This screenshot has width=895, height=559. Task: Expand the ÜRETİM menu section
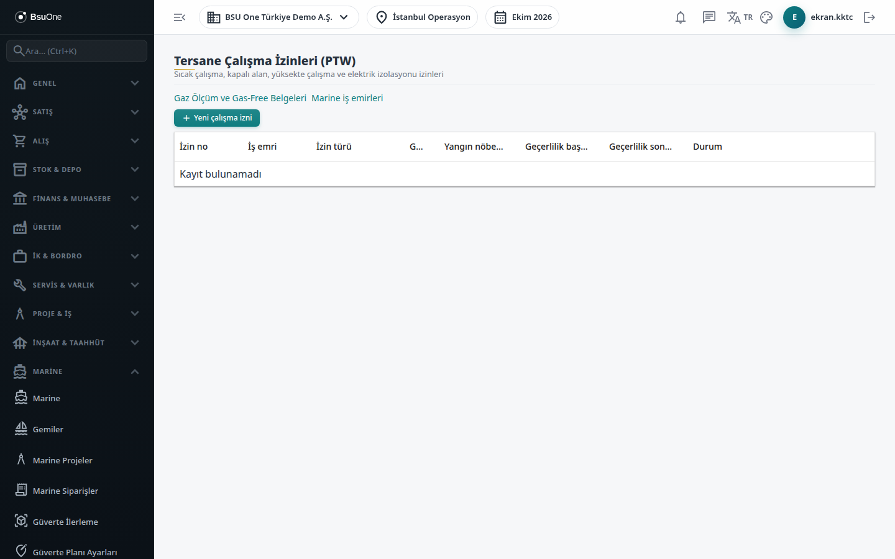[x=77, y=227]
